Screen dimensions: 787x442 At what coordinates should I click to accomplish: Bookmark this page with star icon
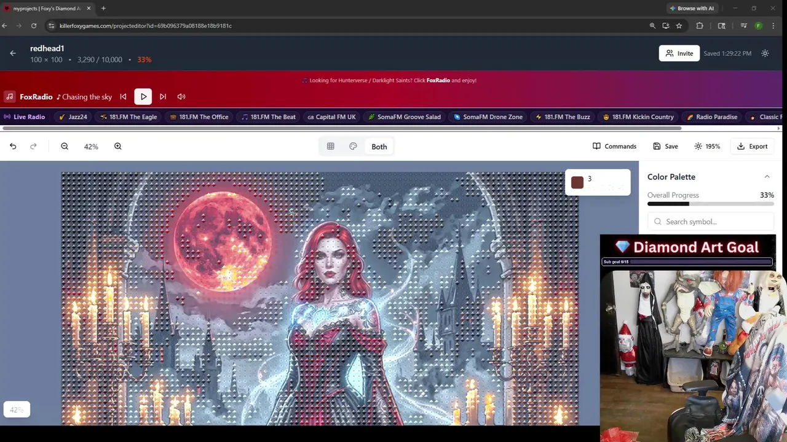coord(679,26)
